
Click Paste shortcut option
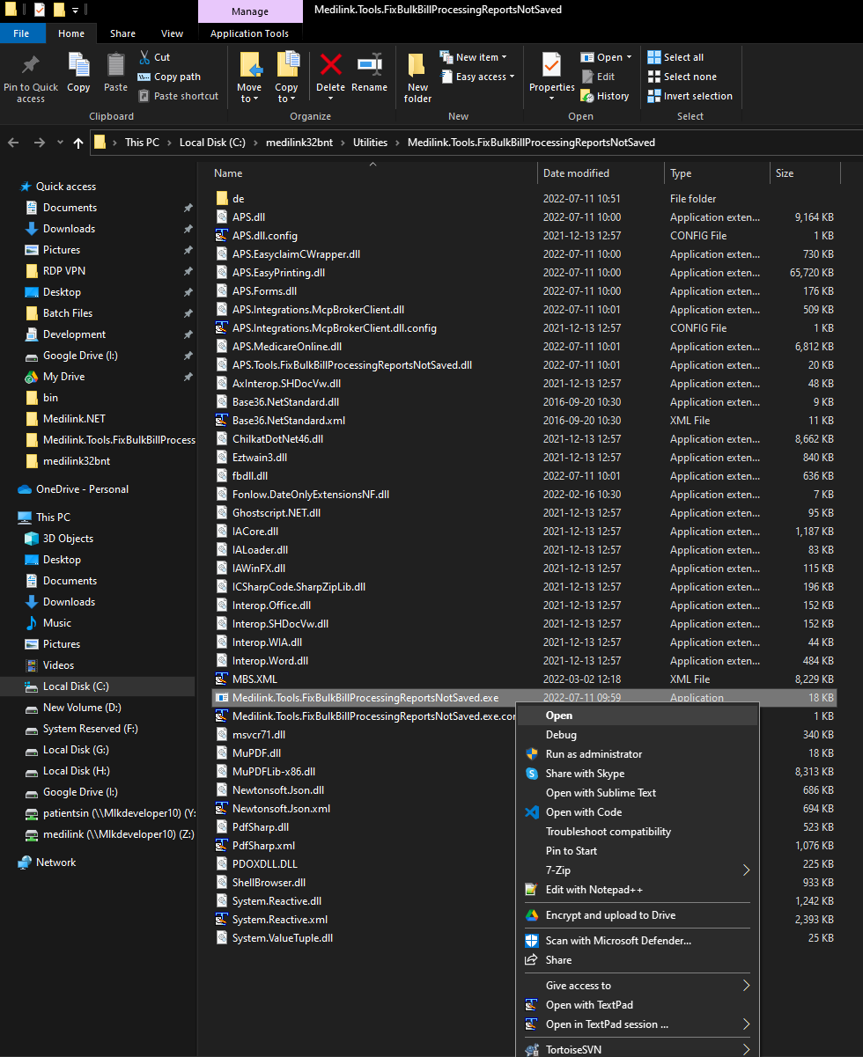[x=178, y=96]
